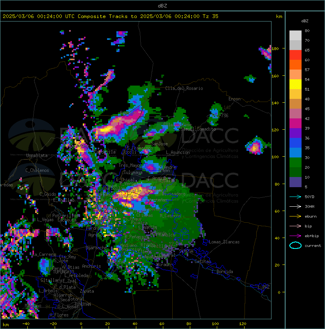Click the 'TUNUYAN' map label
The height and width of the screenshot is (329, 325).
pyautogui.click(x=83, y=304)
